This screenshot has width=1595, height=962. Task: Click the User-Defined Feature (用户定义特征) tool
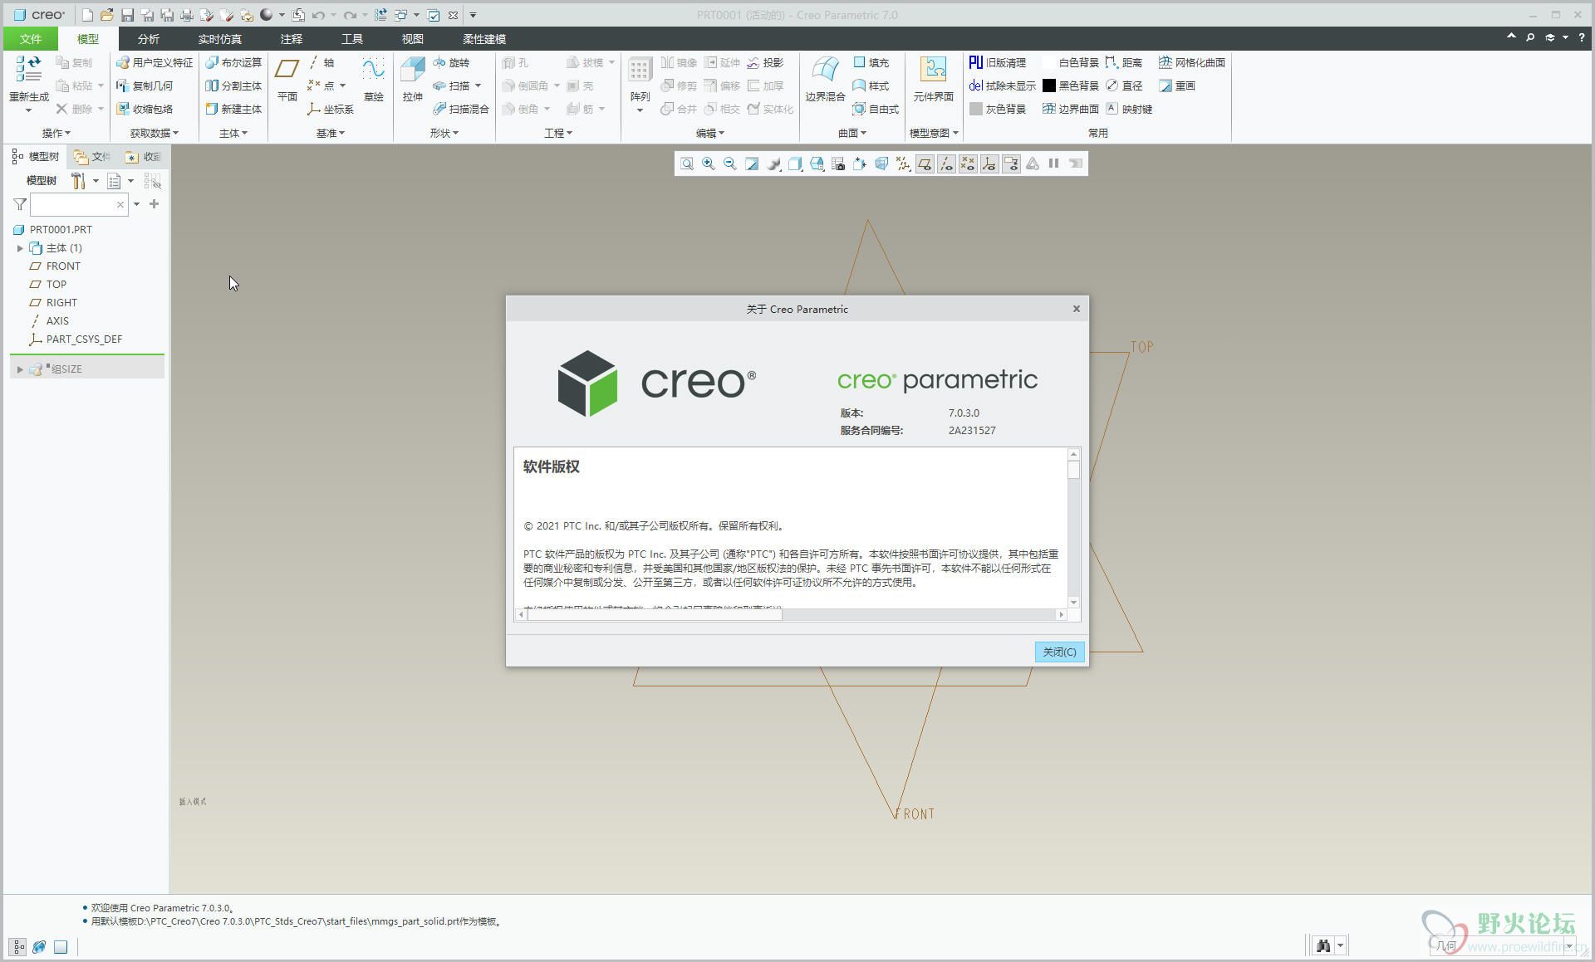pos(155,62)
